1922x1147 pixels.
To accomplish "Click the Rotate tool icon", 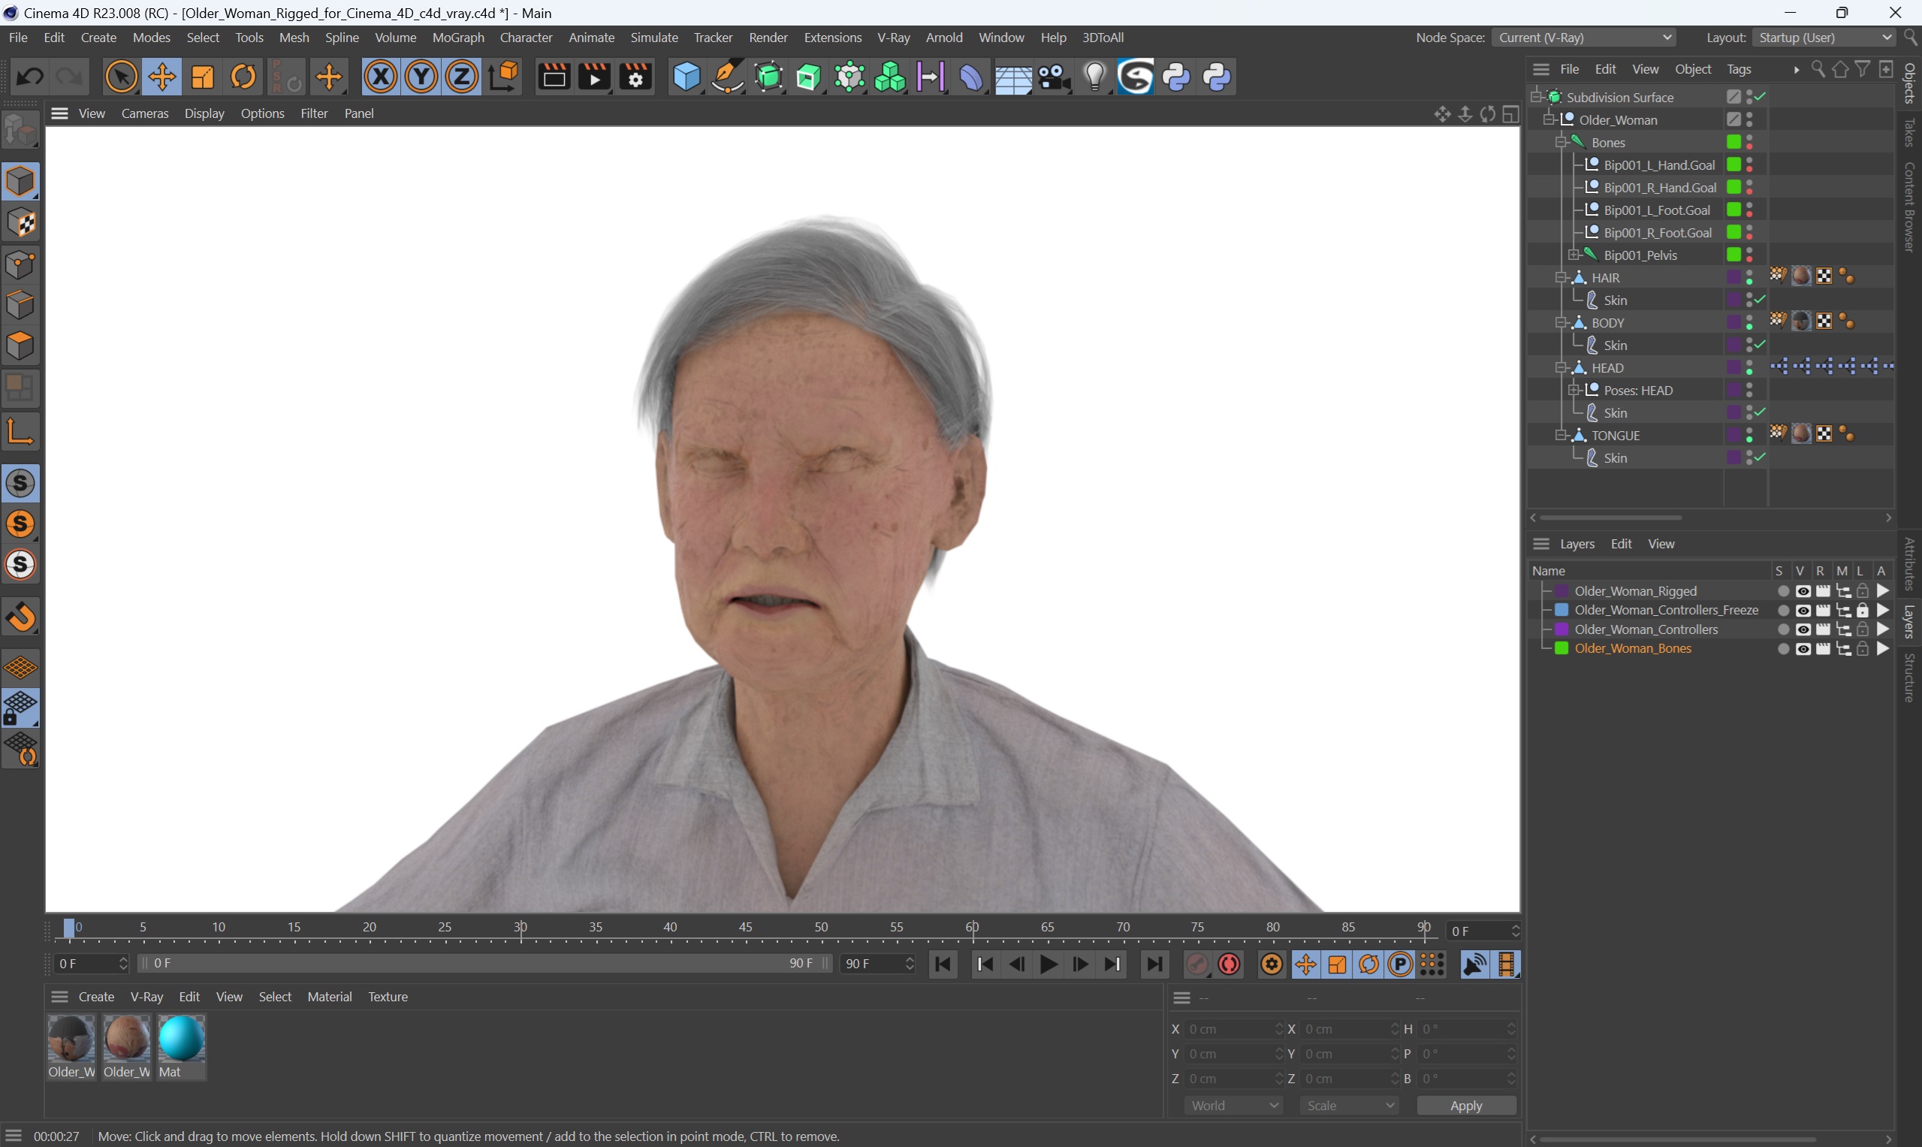I will pyautogui.click(x=244, y=78).
